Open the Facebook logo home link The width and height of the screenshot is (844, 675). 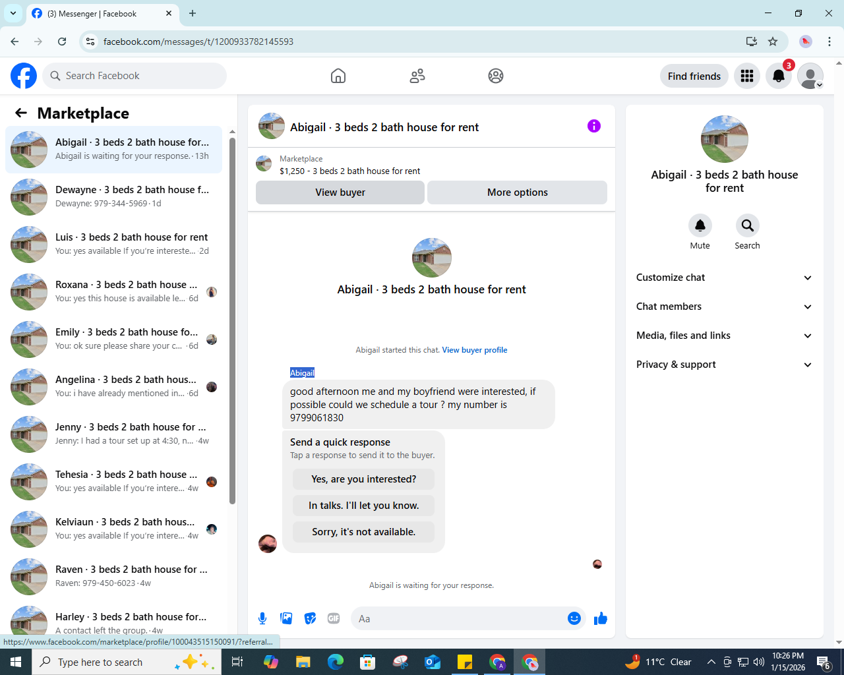(x=24, y=76)
